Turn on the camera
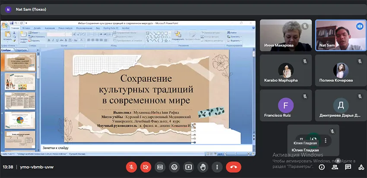Screen dimensions: 367x178 (x=146, y=166)
